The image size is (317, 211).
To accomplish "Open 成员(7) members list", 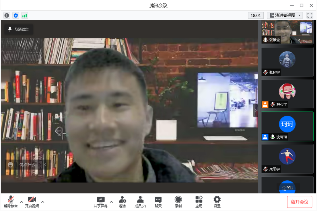I will click(x=140, y=202).
